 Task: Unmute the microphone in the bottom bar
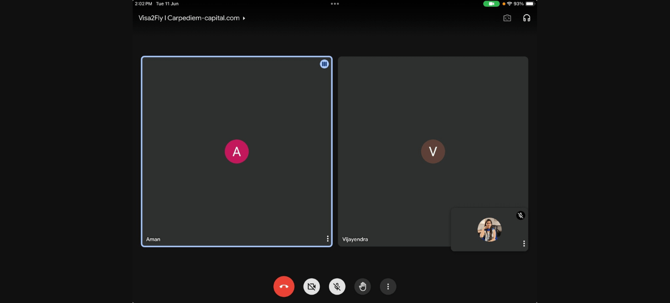tap(337, 286)
